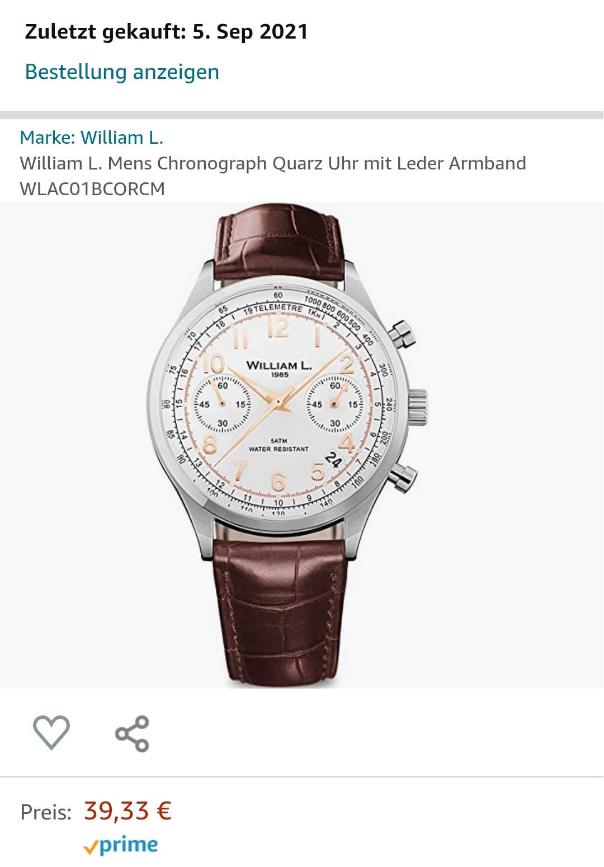Click the watch crown in product photo
This screenshot has width=604, height=867.
point(417,406)
